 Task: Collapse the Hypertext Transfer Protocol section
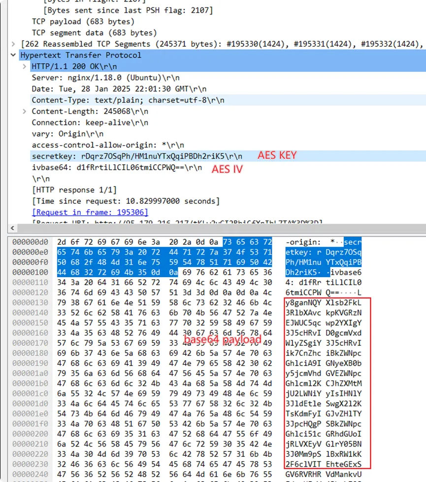13,55
